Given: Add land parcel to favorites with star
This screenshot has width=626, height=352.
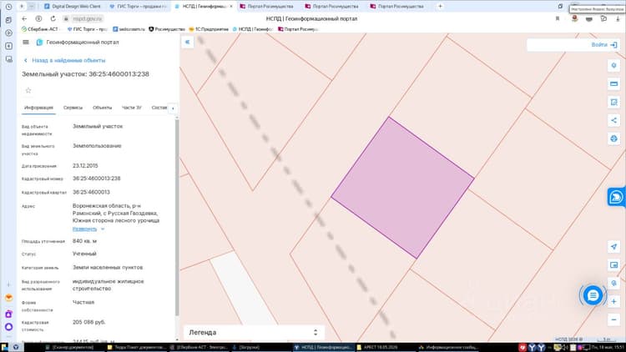Looking at the screenshot, I should (x=28, y=91).
